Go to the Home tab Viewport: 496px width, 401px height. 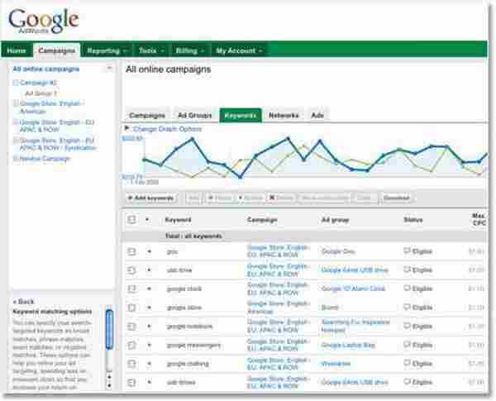[17, 50]
